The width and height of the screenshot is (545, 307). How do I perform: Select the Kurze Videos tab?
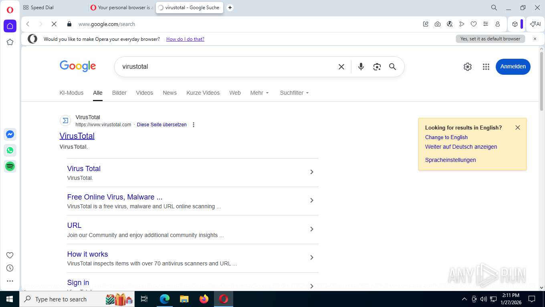pos(203,93)
